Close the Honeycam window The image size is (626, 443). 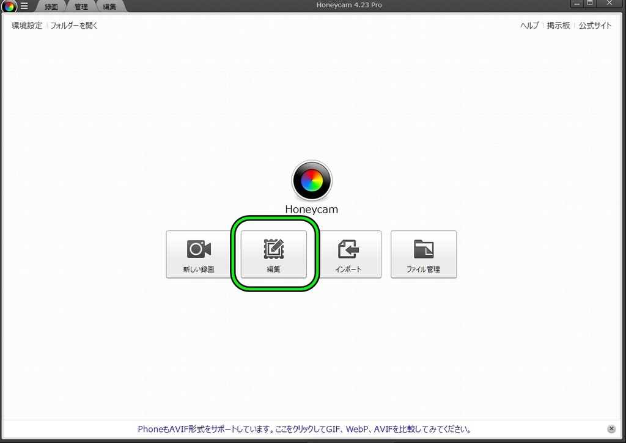tap(609, 3)
